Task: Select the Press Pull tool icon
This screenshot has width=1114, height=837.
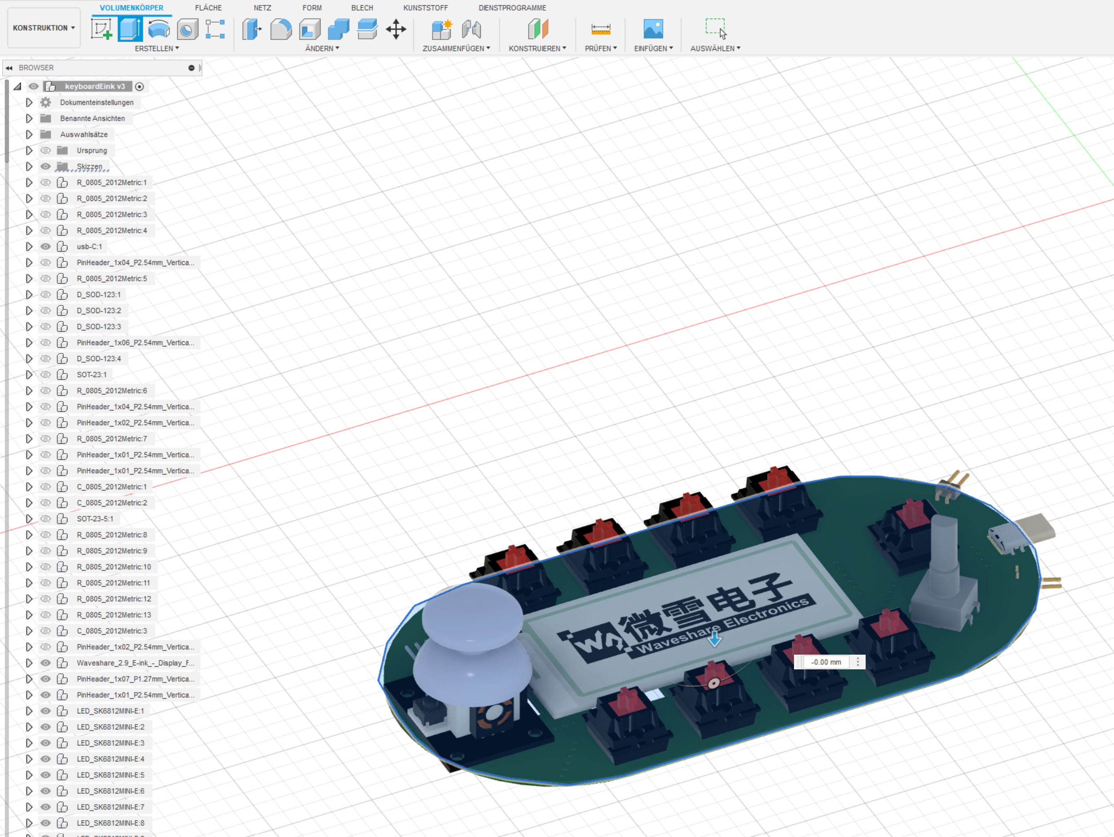Action: coord(252,29)
